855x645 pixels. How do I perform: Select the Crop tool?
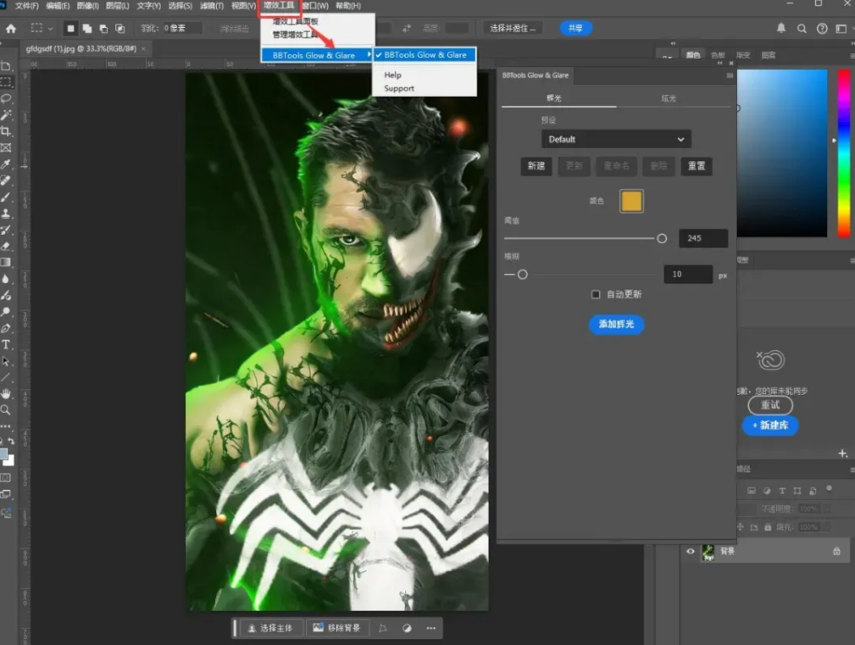(x=6, y=131)
